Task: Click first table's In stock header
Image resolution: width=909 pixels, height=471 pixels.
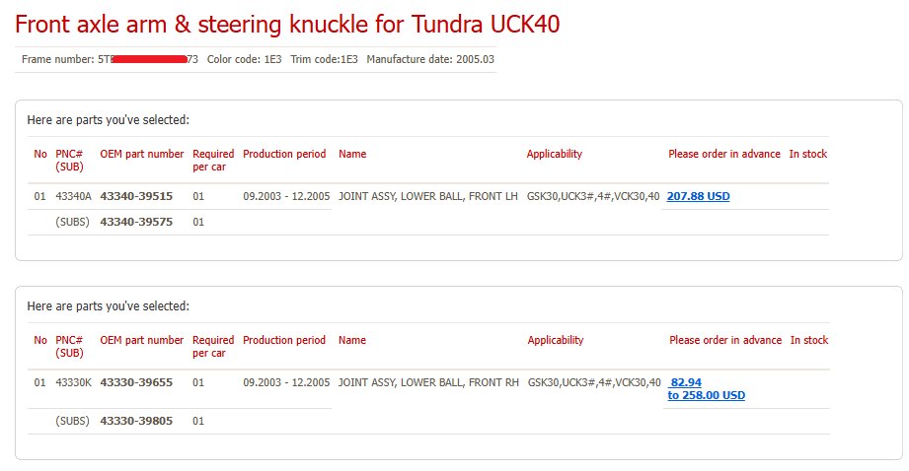Action: click(808, 154)
